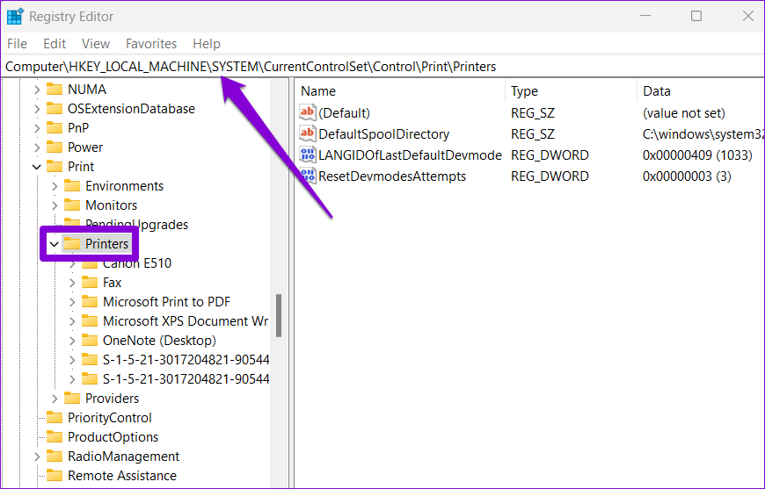Expand the PnP key
This screenshot has width=765, height=489.
37,128
